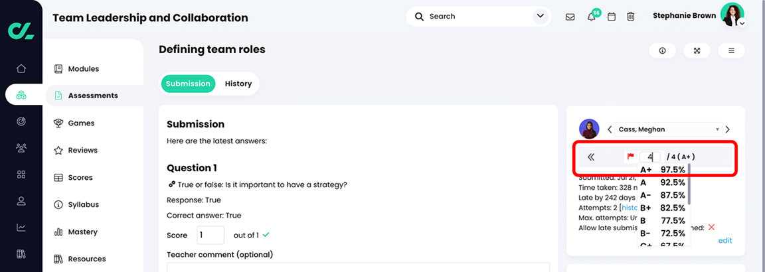Open notifications bell with 66 badge
The image size is (765, 272).
point(591,17)
